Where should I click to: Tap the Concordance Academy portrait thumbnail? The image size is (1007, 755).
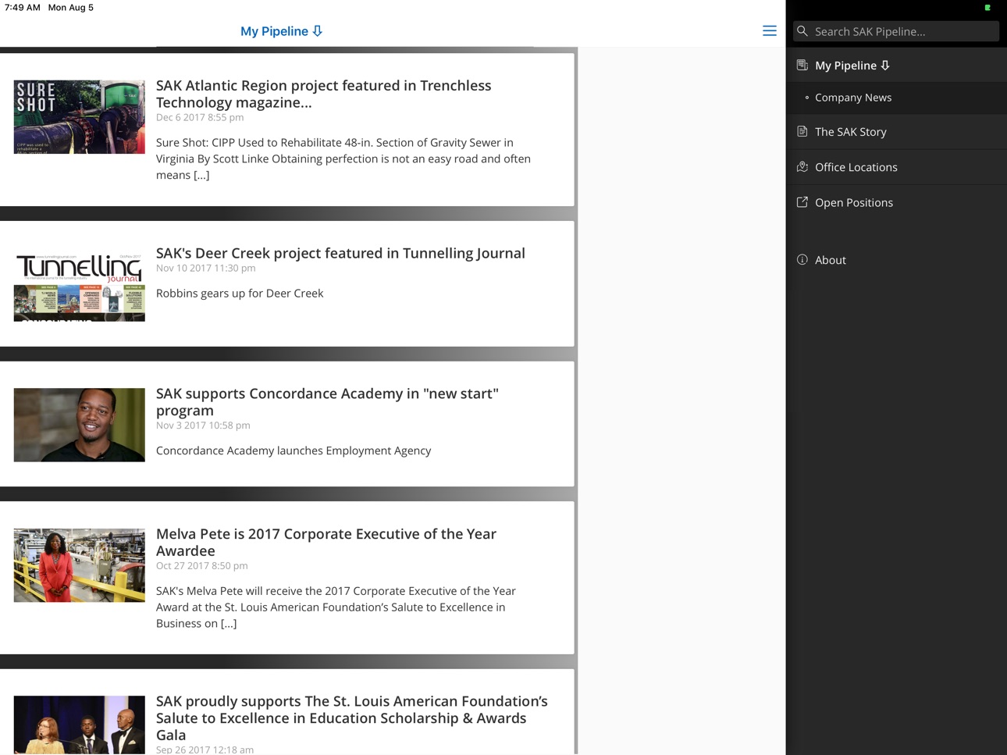coord(79,425)
